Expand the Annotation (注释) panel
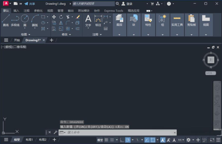The width and height of the screenshot is (222, 144). [97, 34]
